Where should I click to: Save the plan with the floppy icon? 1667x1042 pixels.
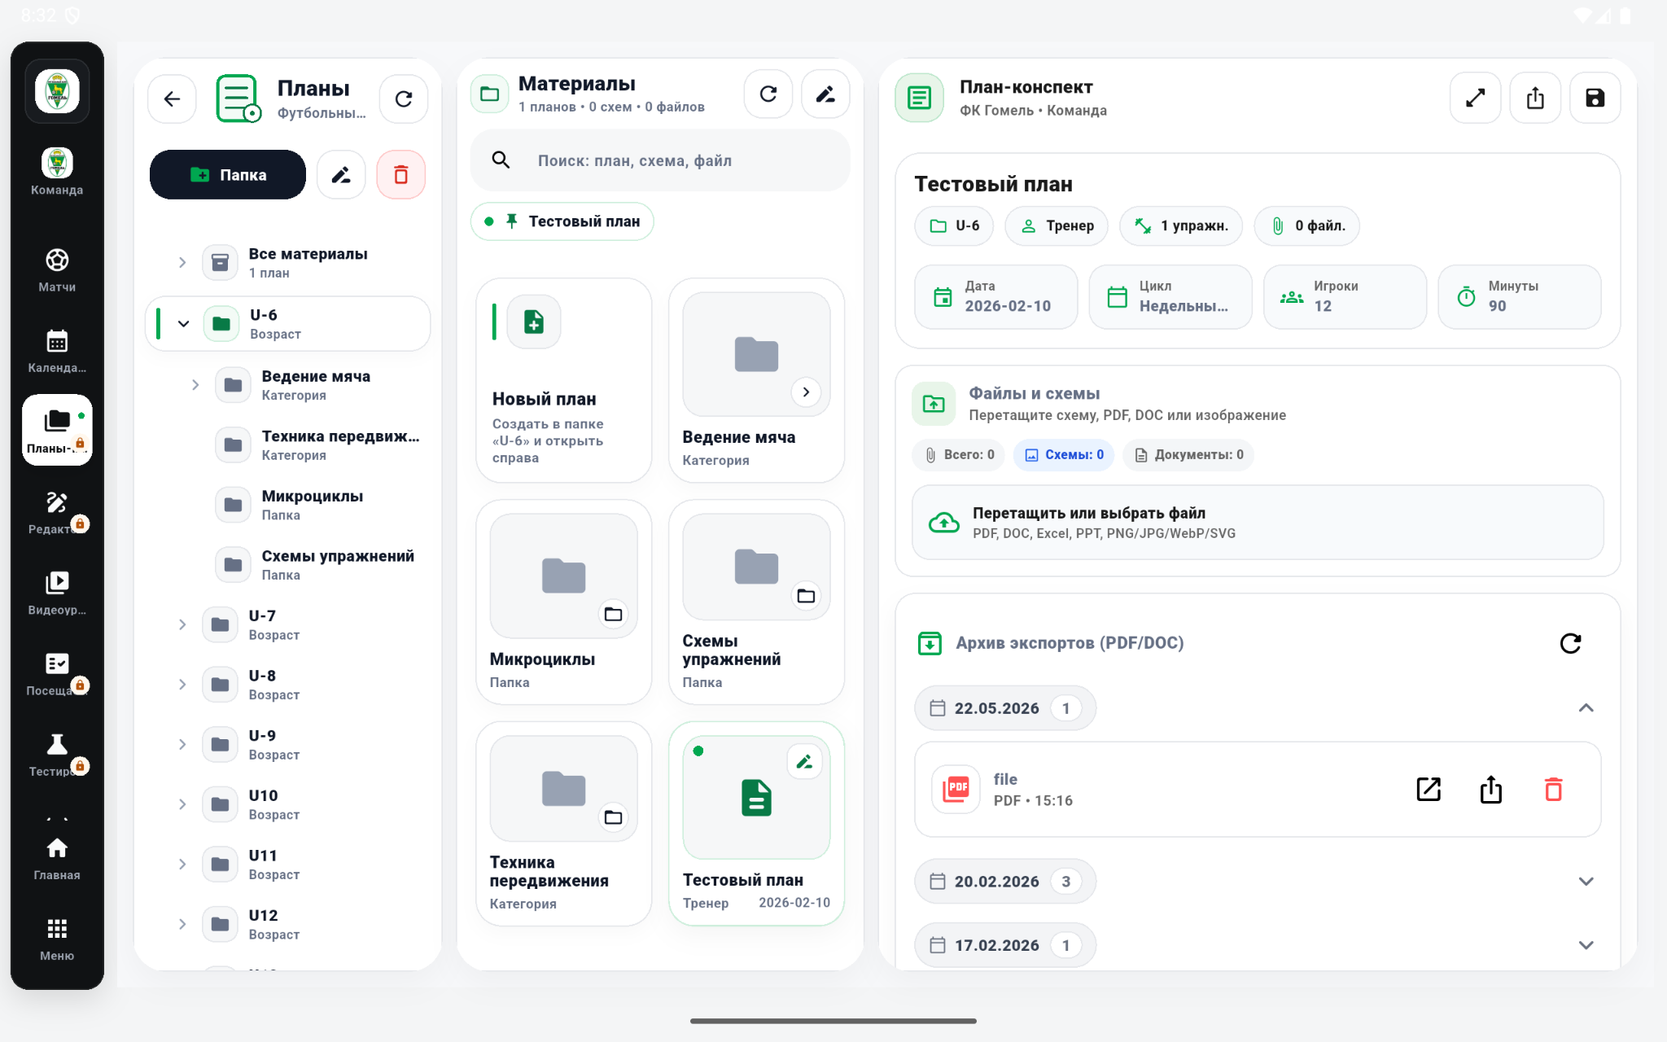click(x=1595, y=99)
